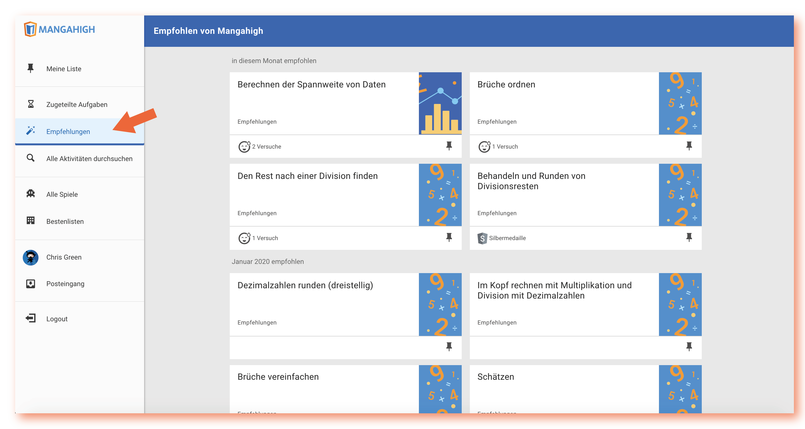Screen dimensions: 805x429
Task: Open the Schätzen activity
Action: [x=496, y=376]
